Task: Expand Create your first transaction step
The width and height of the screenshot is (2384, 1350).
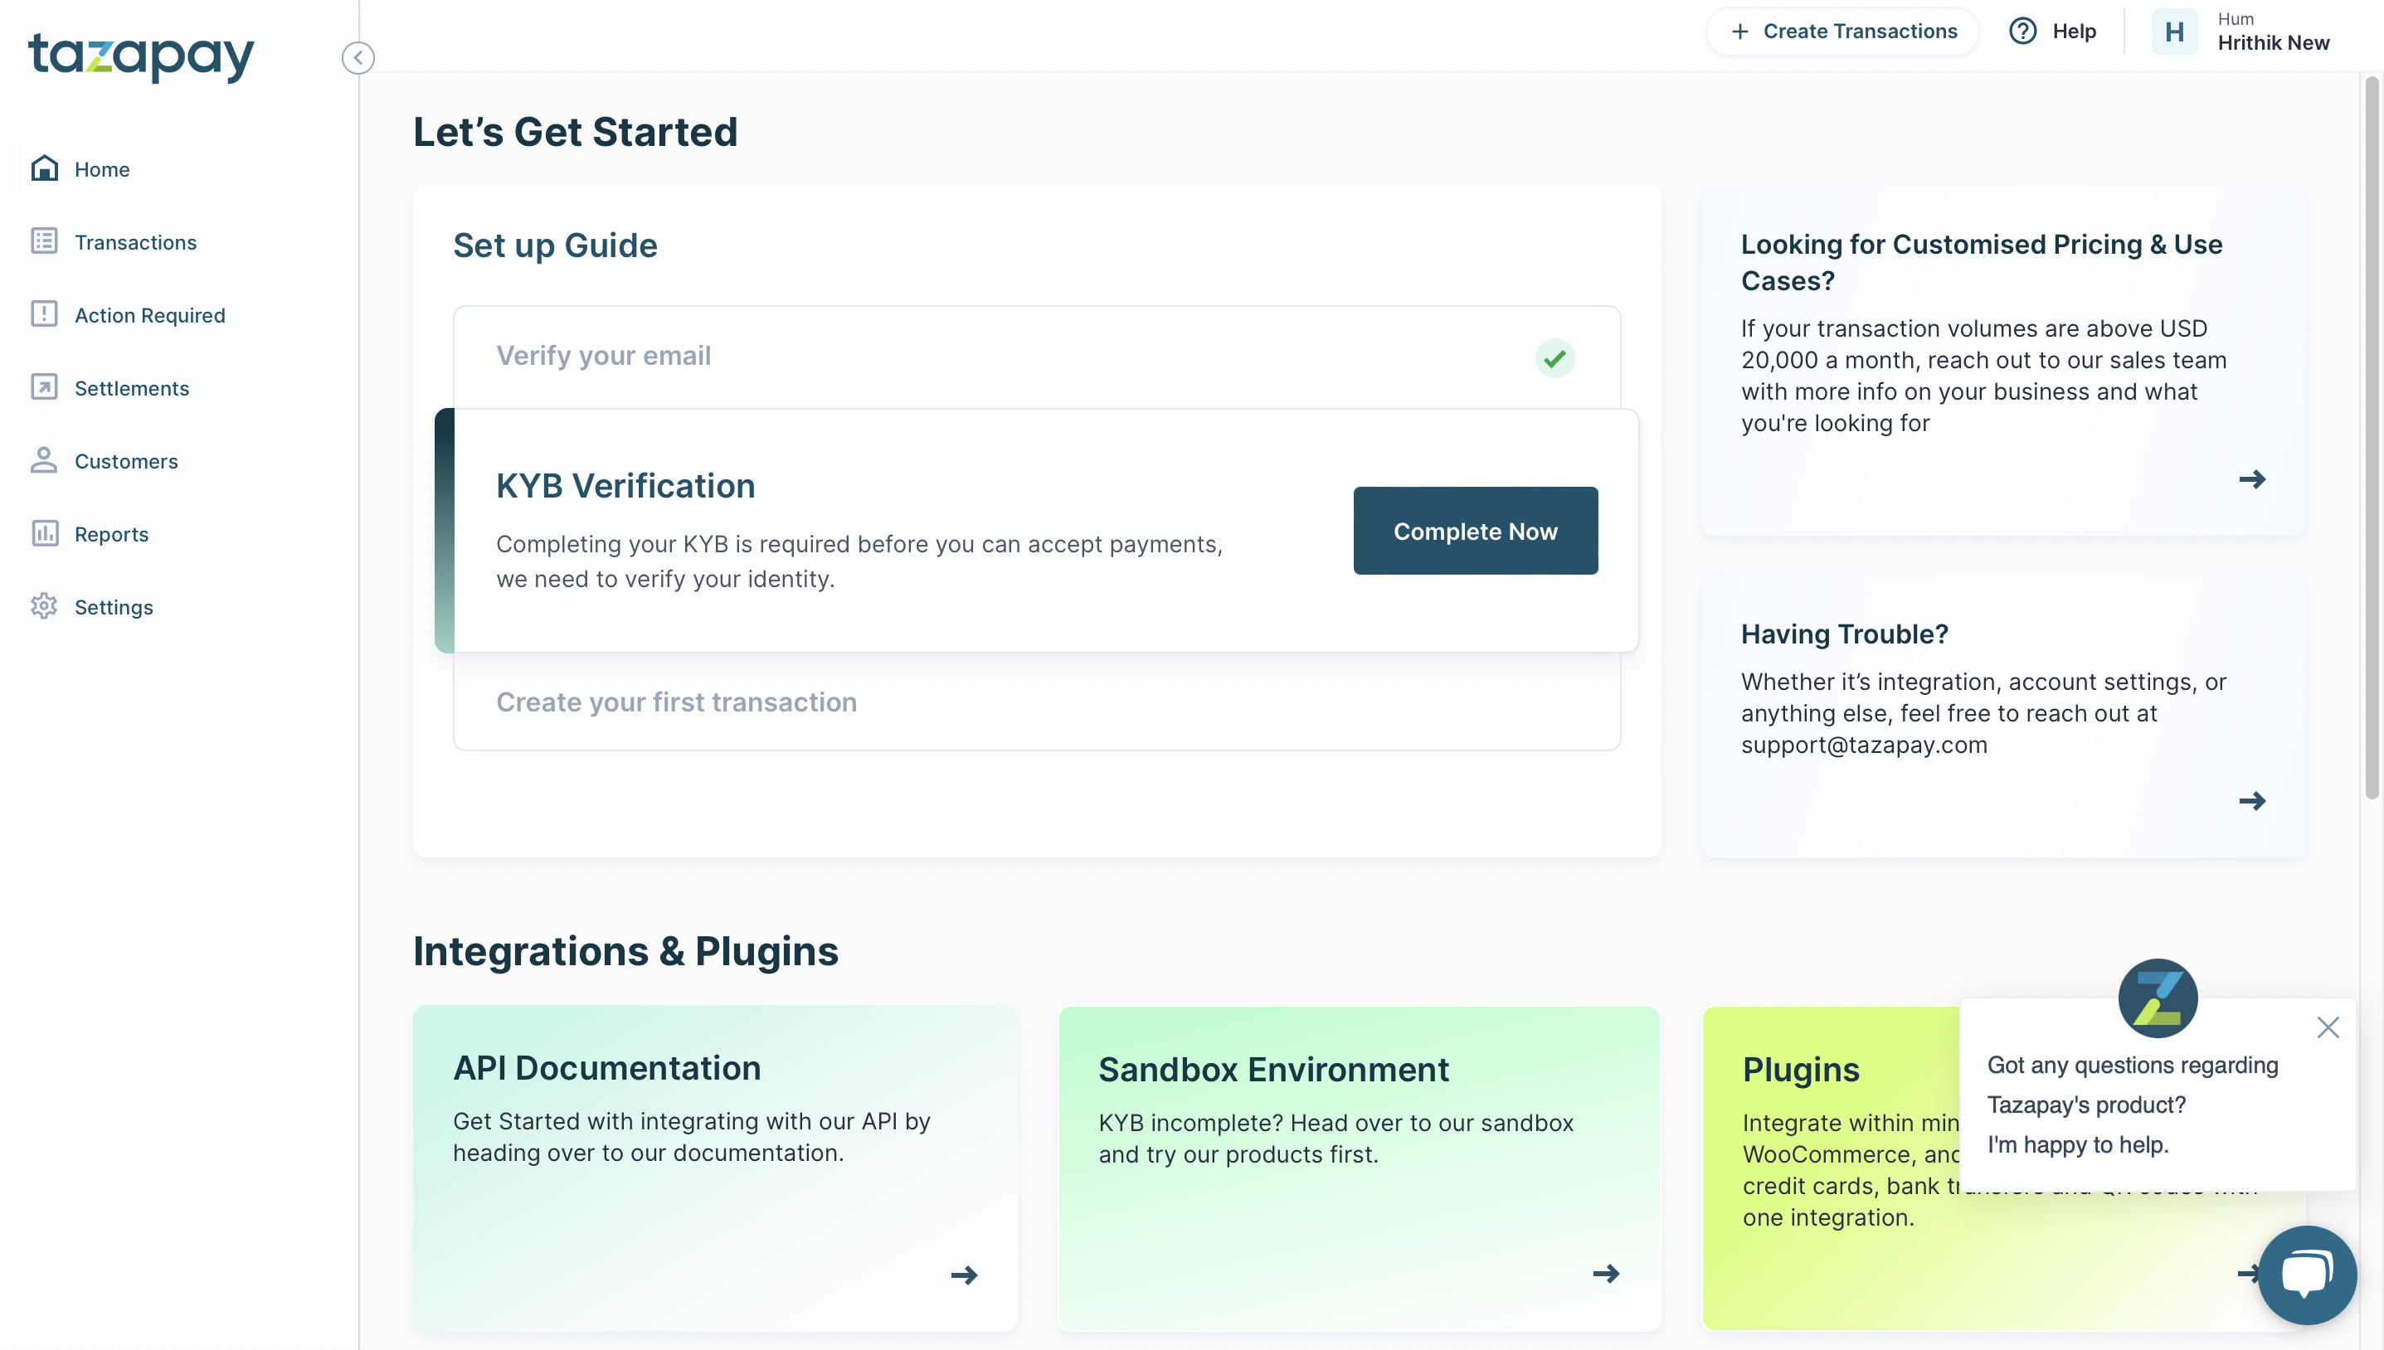Action: tap(676, 702)
